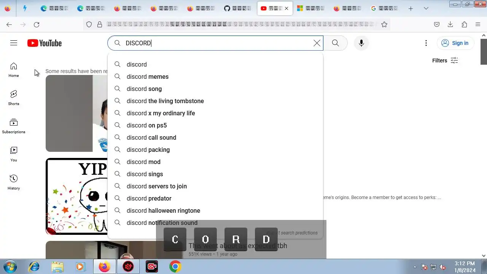Open a new browser tab
Screen dimensions: 487x274
click(411, 8)
